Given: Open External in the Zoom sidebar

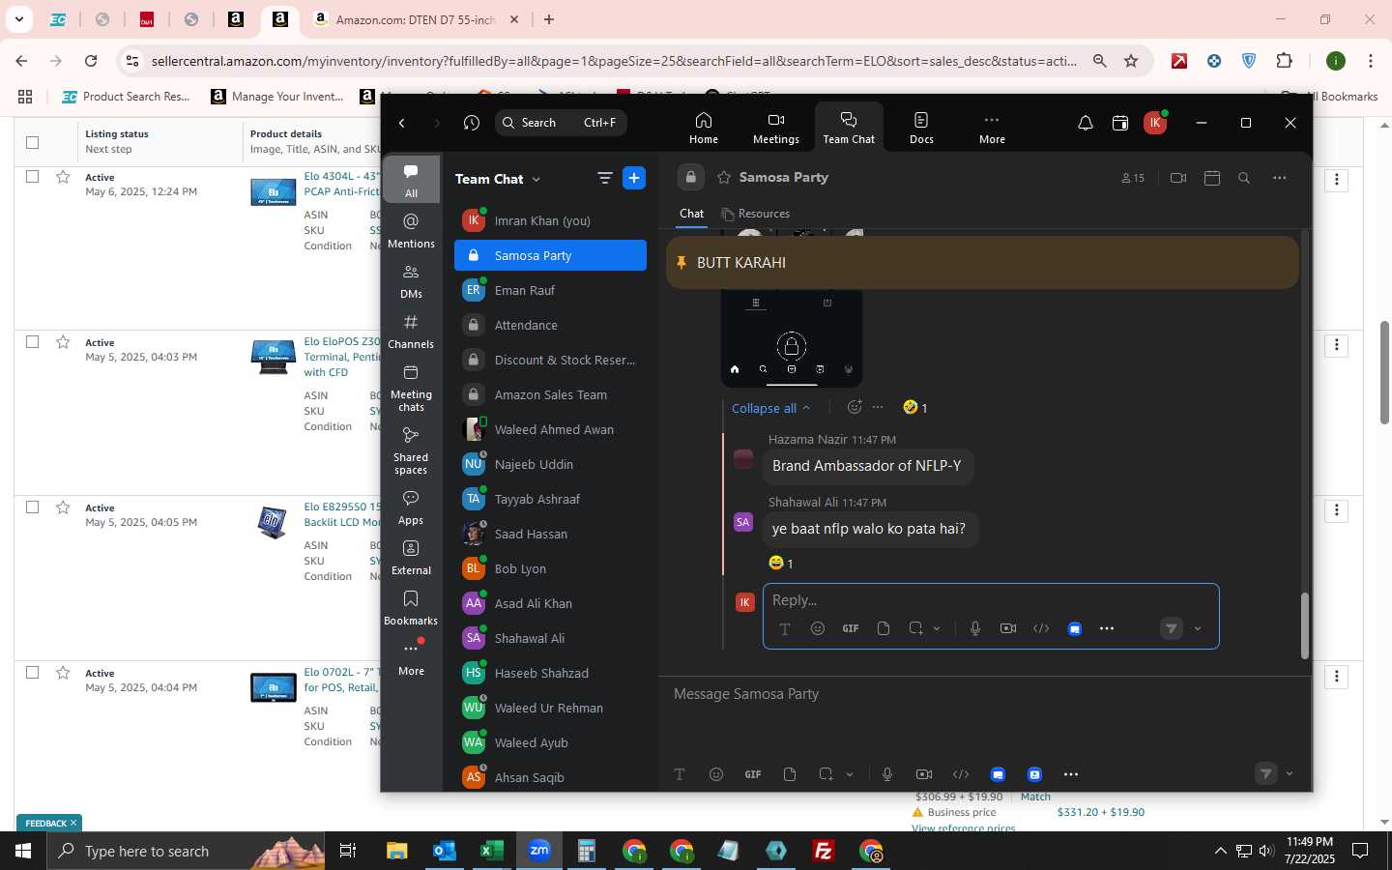Looking at the screenshot, I should point(411,558).
